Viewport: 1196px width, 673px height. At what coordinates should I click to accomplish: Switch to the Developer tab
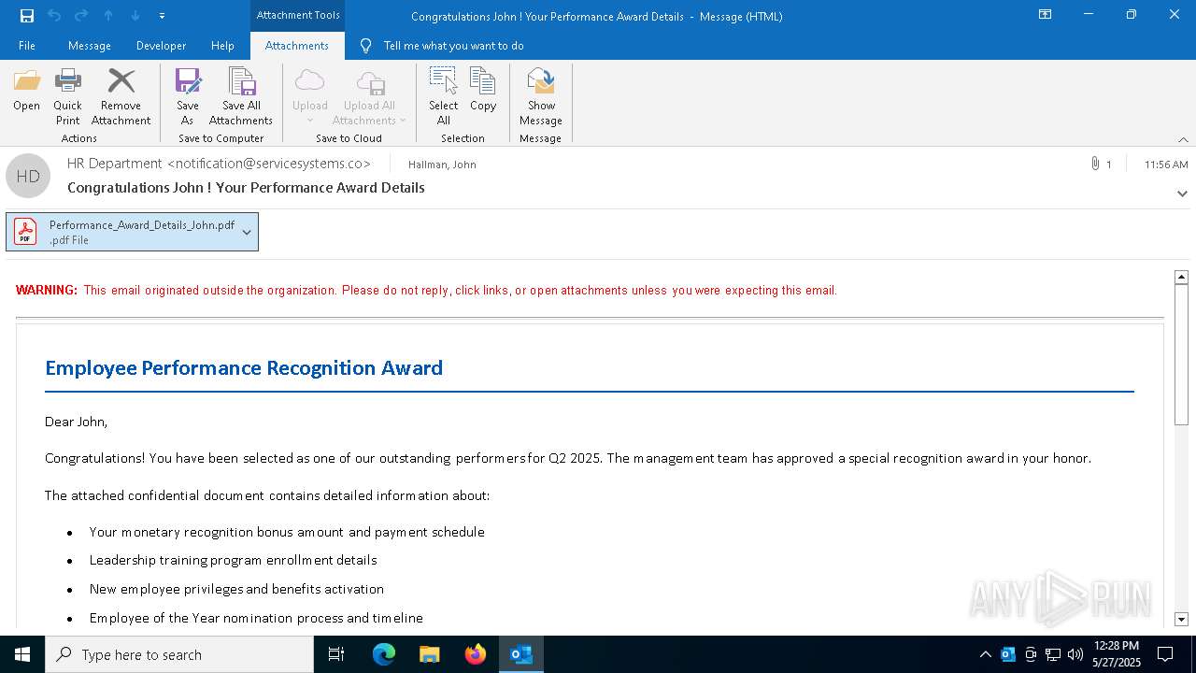(x=161, y=45)
